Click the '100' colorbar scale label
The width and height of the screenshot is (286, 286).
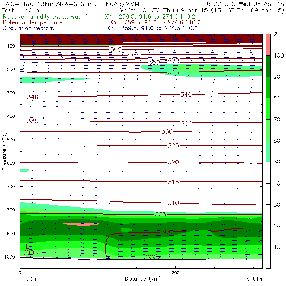[x=279, y=55]
